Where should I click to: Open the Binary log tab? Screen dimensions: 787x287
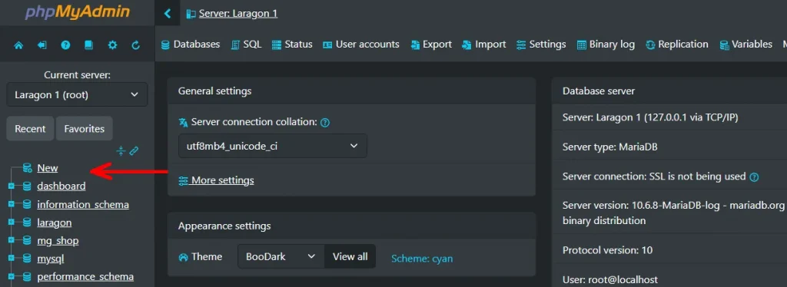click(x=606, y=45)
